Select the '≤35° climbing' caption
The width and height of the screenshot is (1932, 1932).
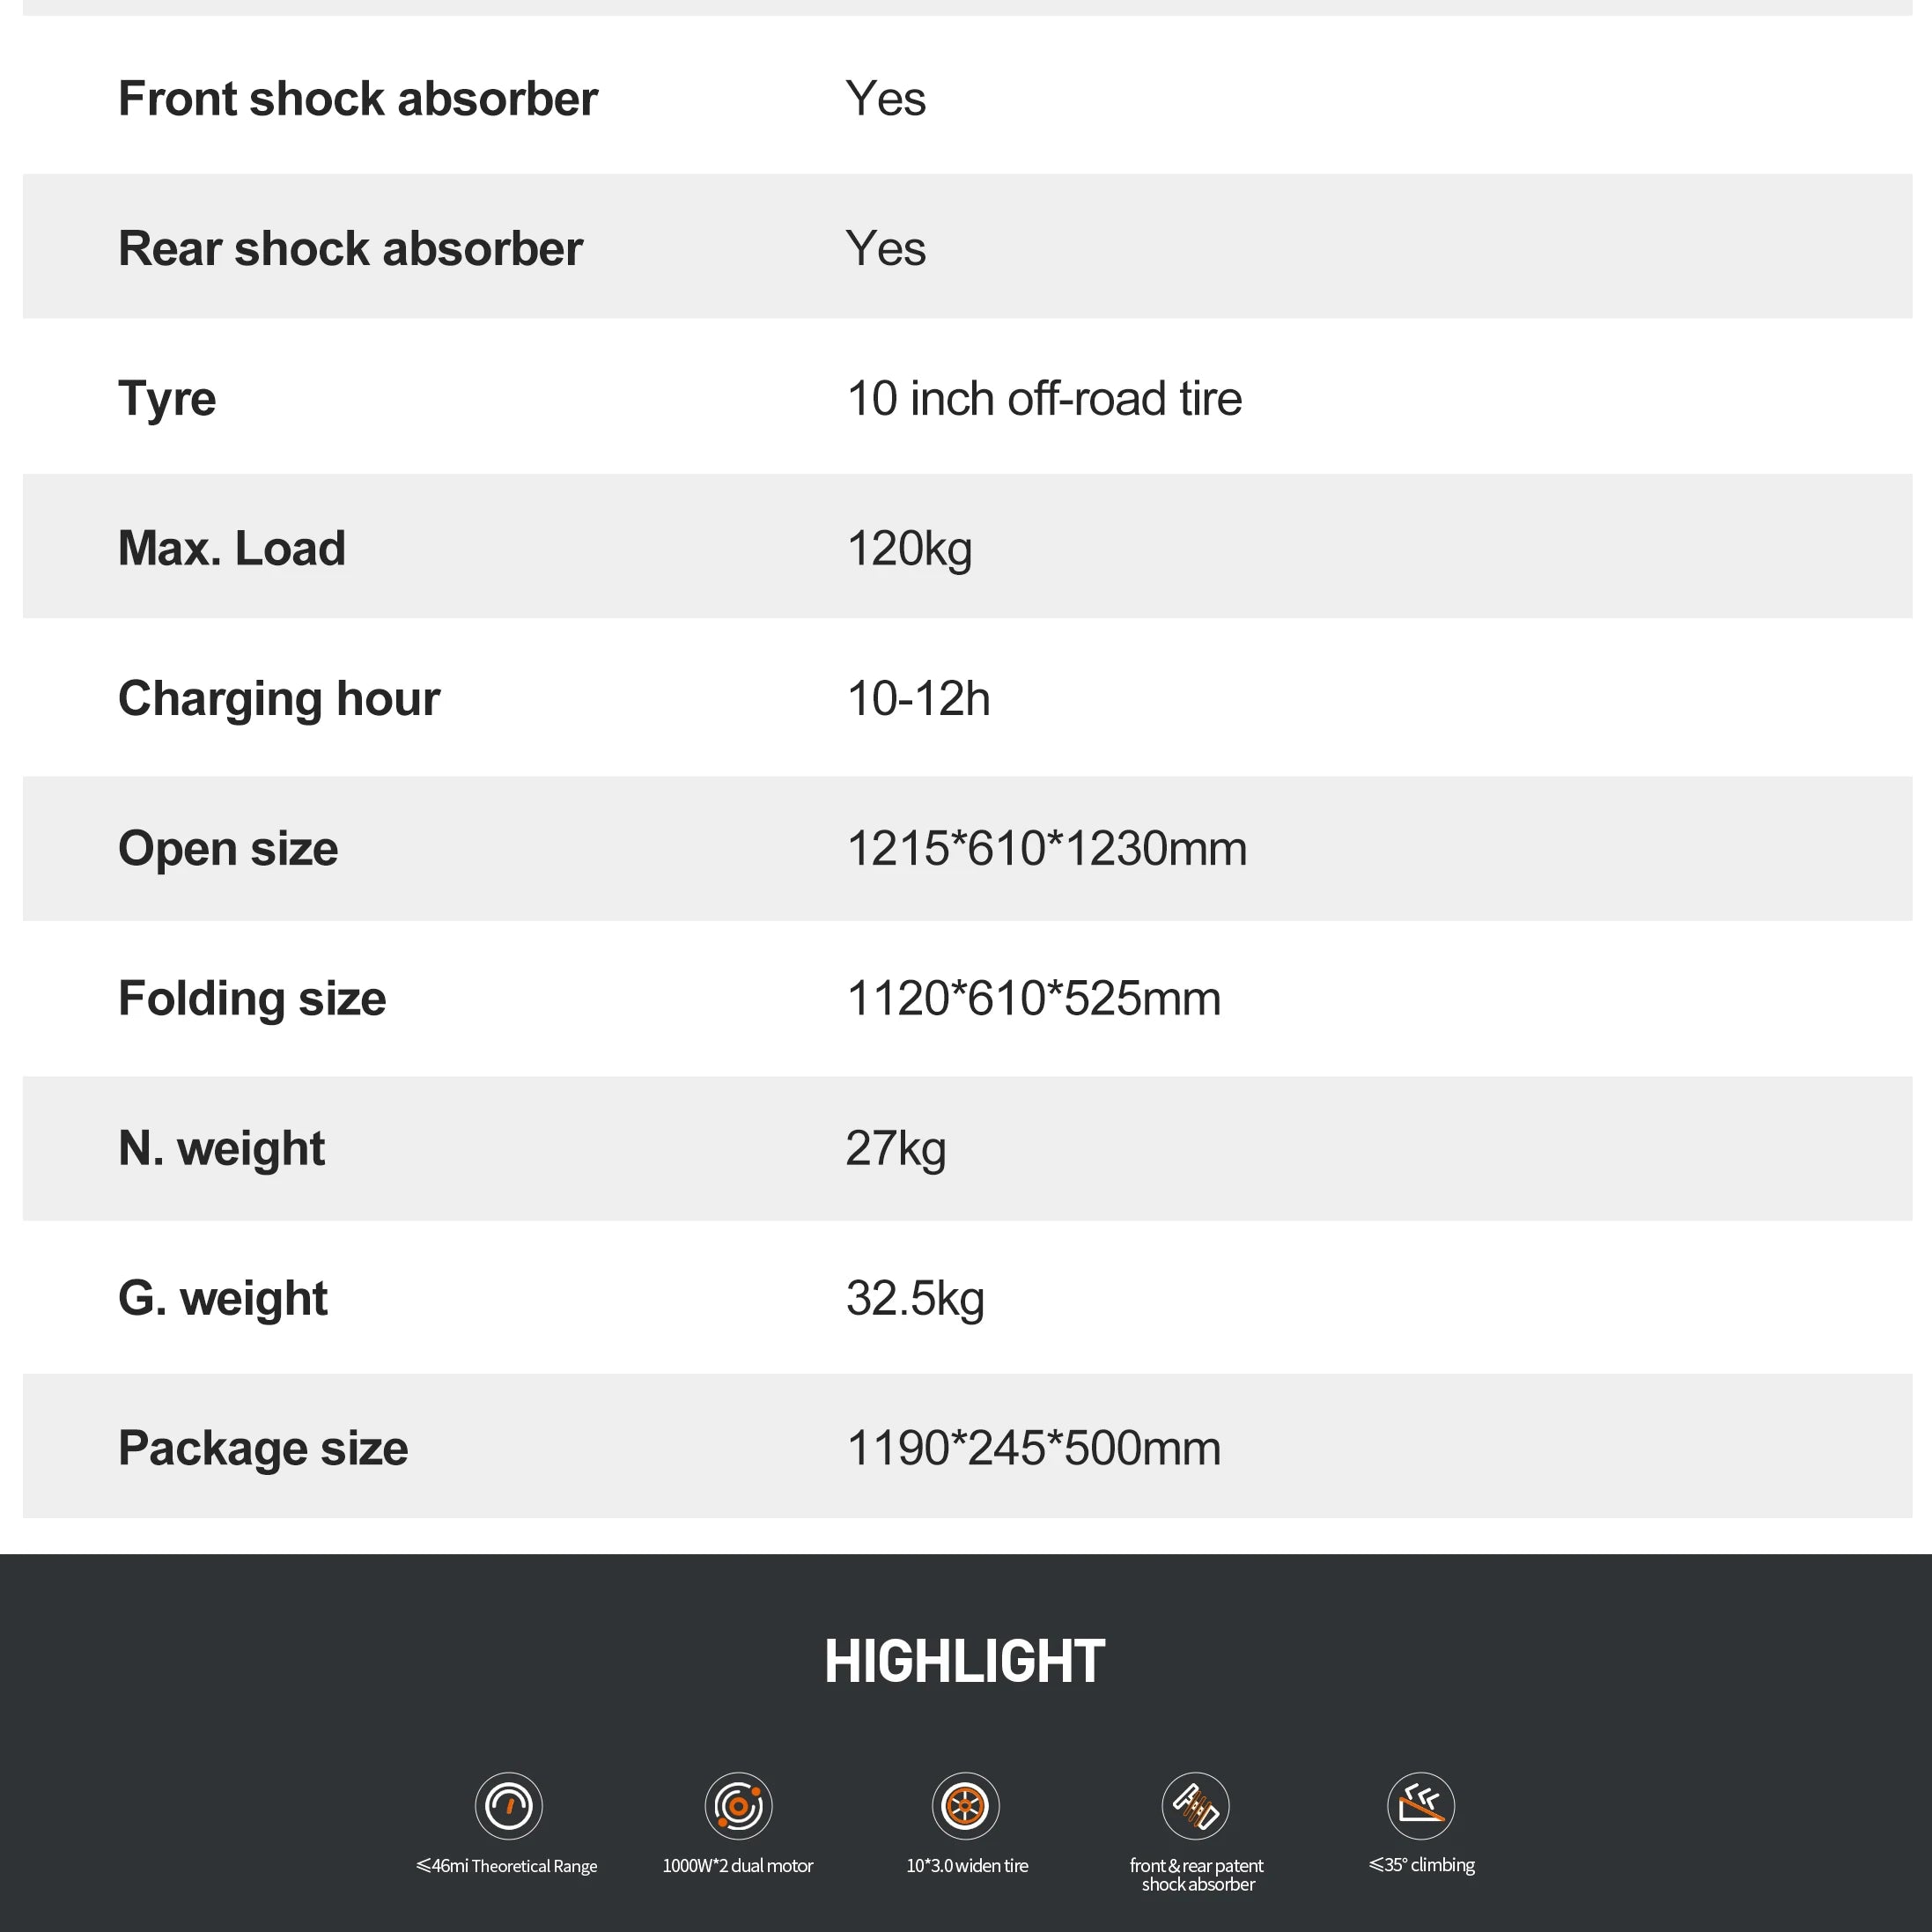coord(1421,1865)
